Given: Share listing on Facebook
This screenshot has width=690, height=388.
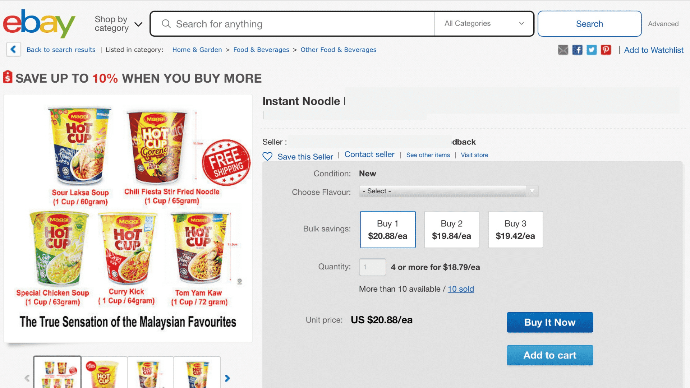Looking at the screenshot, I should click(x=577, y=50).
